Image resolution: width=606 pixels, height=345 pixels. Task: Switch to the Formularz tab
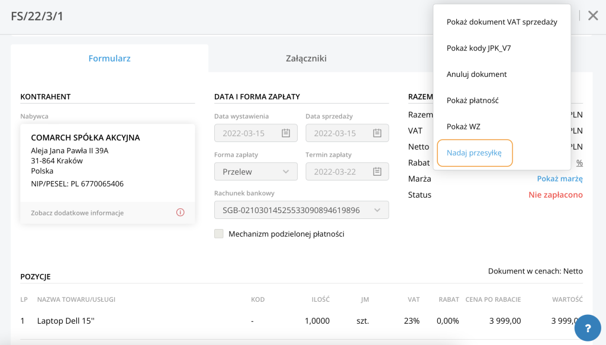pyautogui.click(x=109, y=59)
